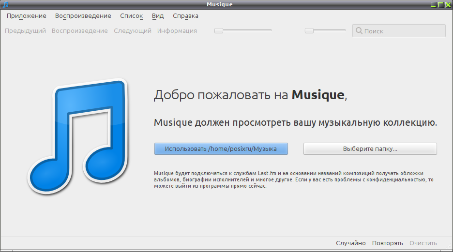
Task: Click the large blue music note logo
Action: click(78, 136)
